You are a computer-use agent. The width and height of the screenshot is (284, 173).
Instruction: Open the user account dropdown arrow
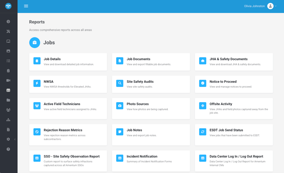click(276, 6)
